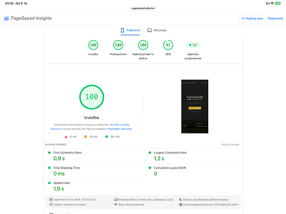Image resolution: width=286 pixels, height=214 pixels.
Task: Click the laptop icon beside Računalo
Action: (x=149, y=30)
